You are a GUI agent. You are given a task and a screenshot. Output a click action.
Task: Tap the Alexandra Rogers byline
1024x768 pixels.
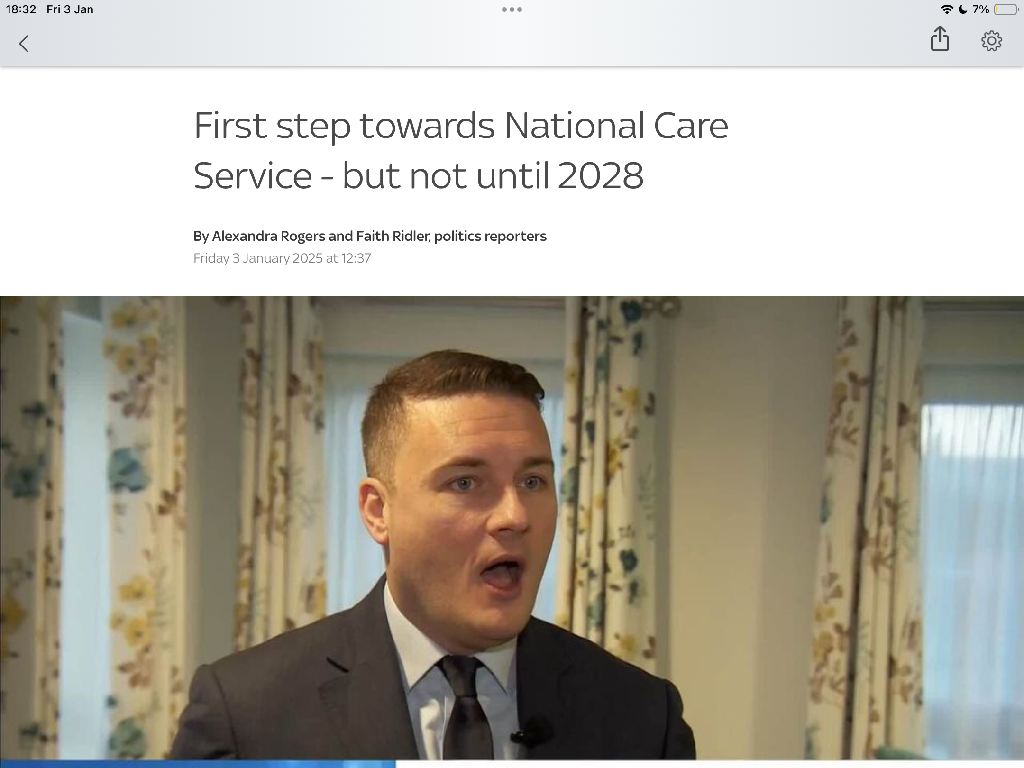point(269,236)
